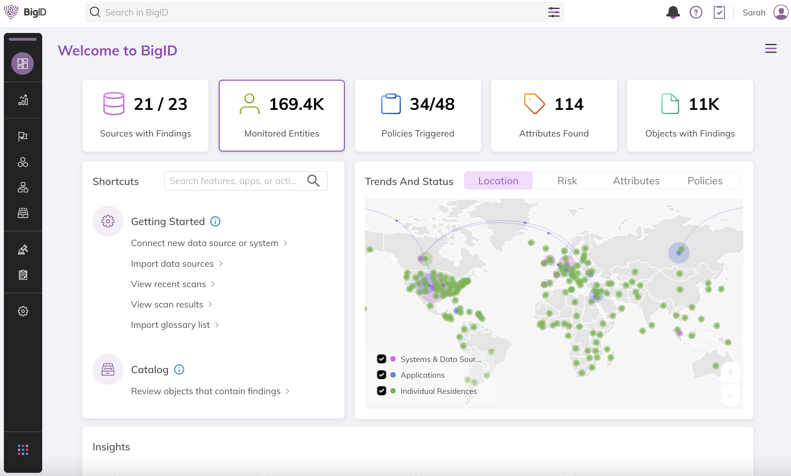
Task: Click the blue bubble over Russia on map
Action: click(x=679, y=252)
